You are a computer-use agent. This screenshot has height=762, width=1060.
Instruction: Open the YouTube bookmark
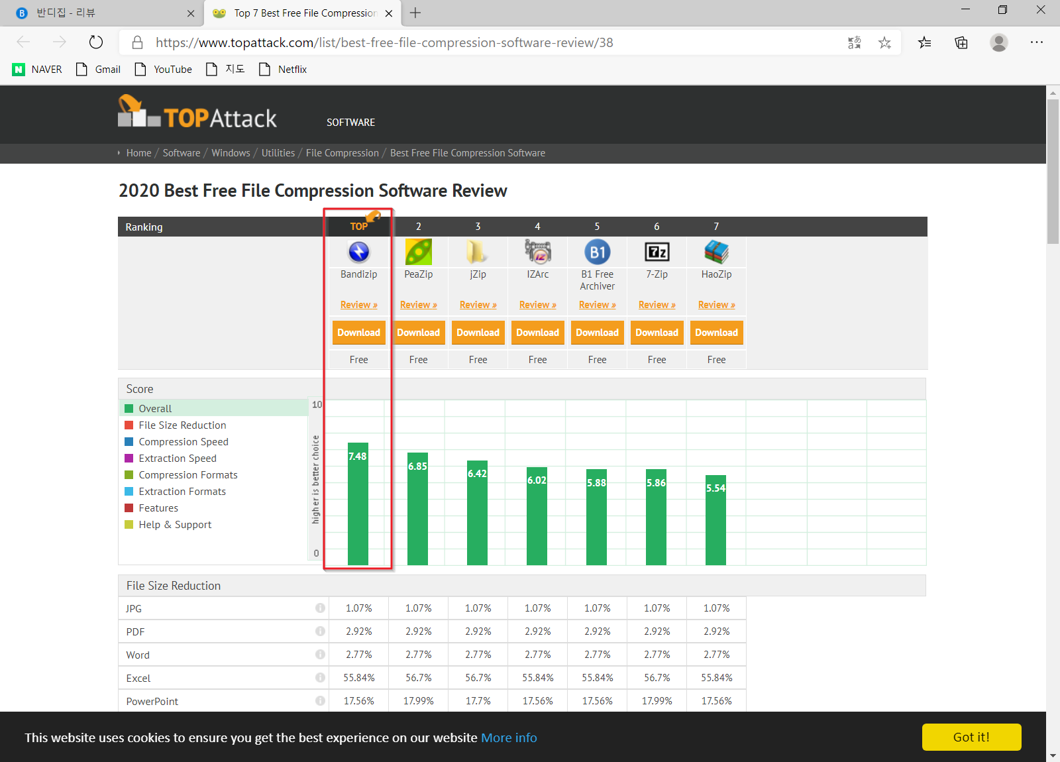tap(164, 69)
